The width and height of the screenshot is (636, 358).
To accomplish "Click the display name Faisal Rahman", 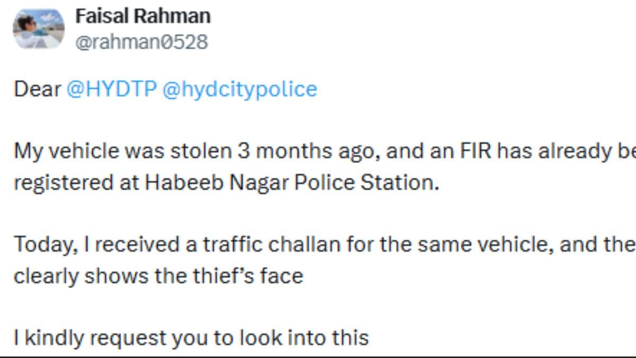I will coord(143,16).
